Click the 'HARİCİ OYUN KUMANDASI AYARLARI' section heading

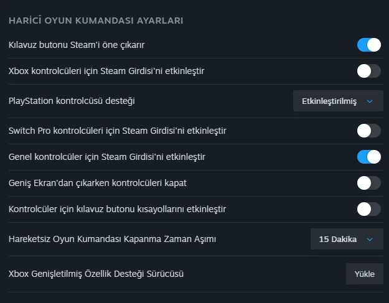[x=96, y=21]
